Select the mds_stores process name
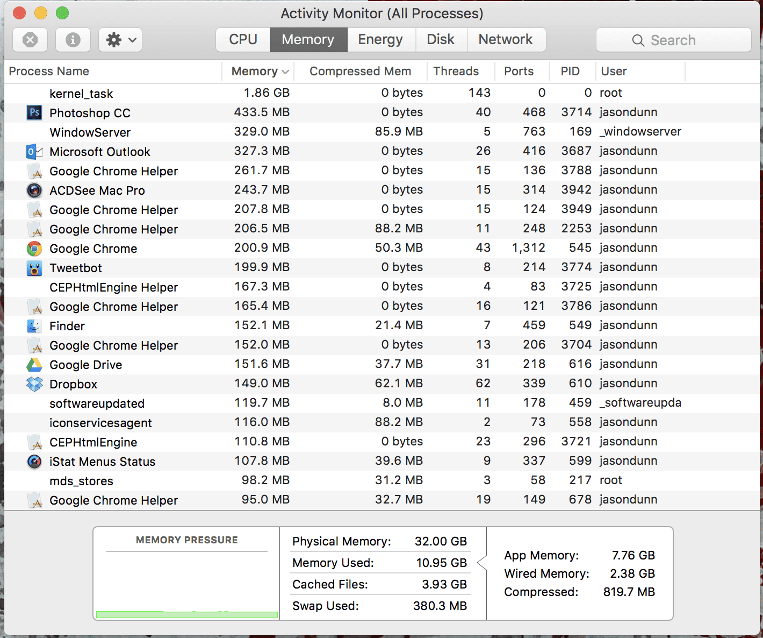Image resolution: width=763 pixels, height=638 pixels. coord(81,481)
